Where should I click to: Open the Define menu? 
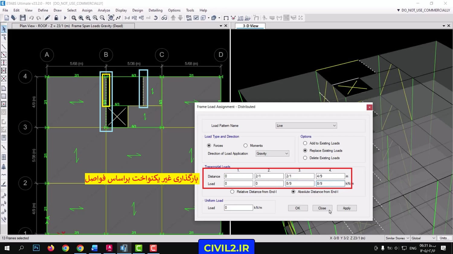click(x=43, y=10)
